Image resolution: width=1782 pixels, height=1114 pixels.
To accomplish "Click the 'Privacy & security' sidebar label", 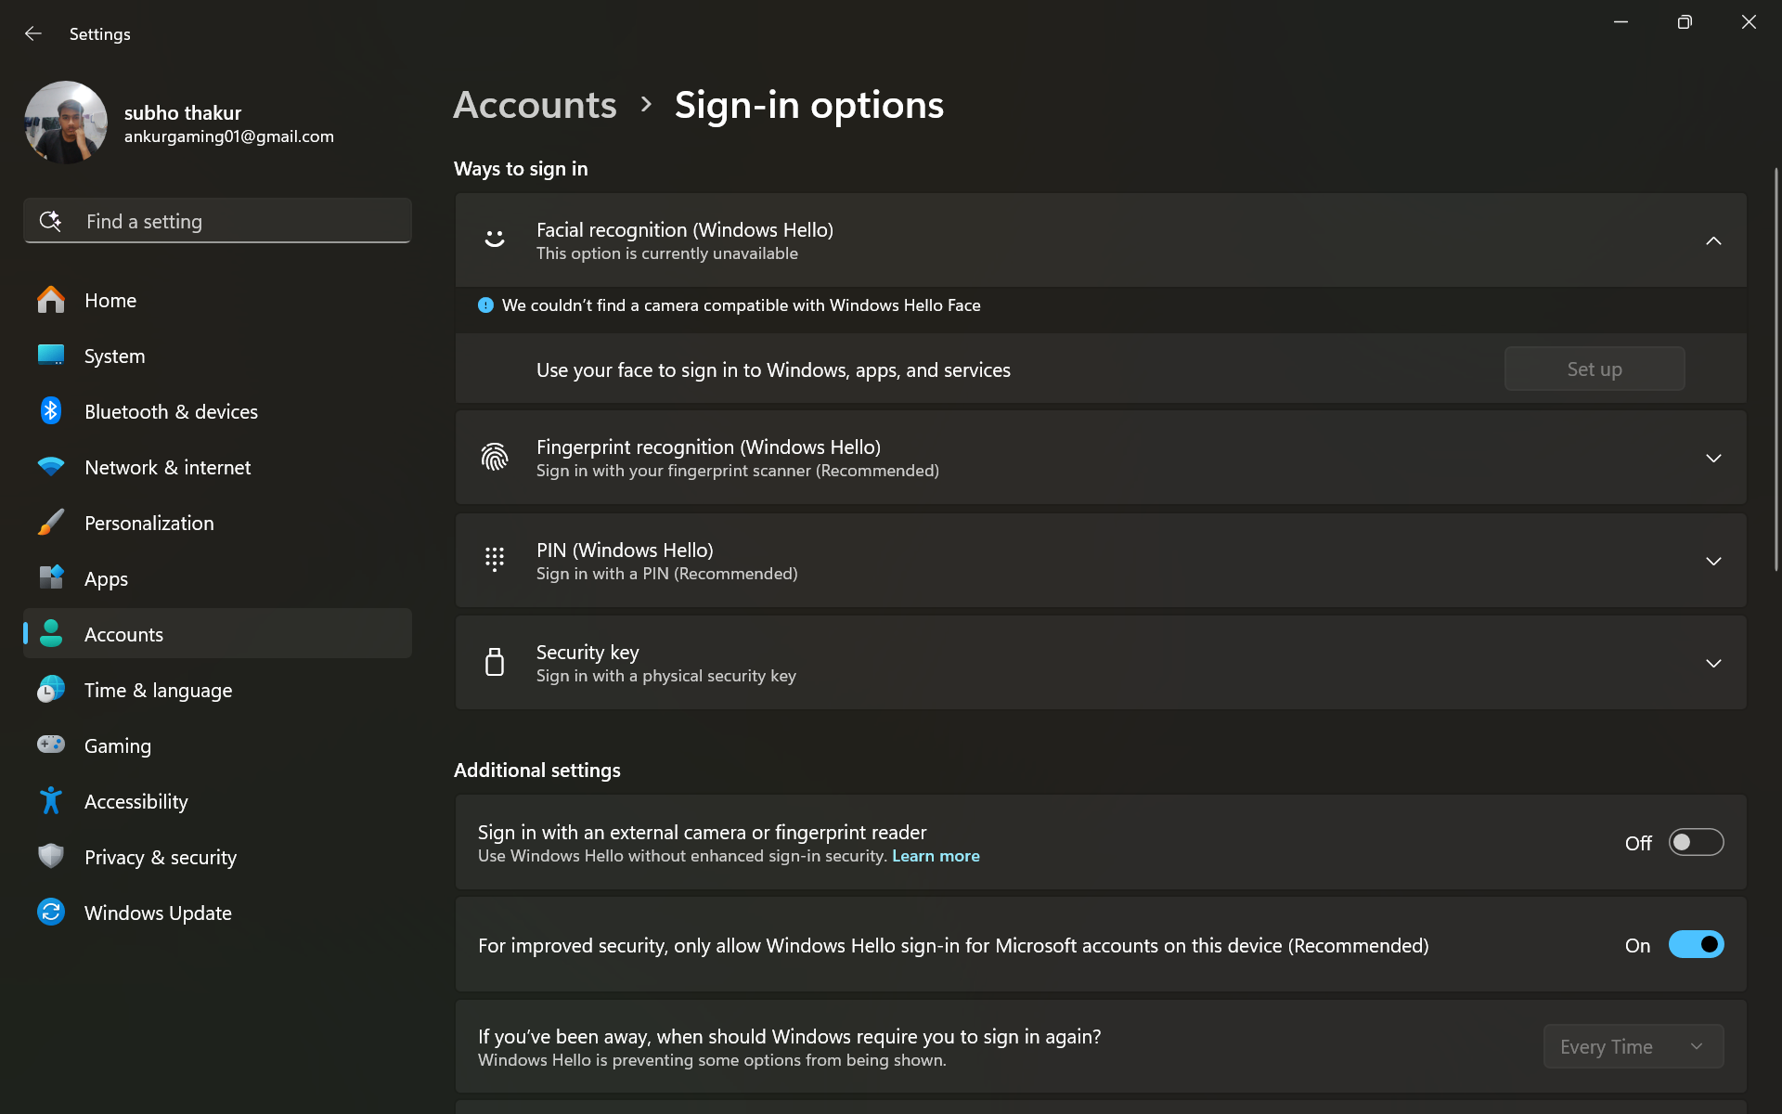I will click(161, 857).
